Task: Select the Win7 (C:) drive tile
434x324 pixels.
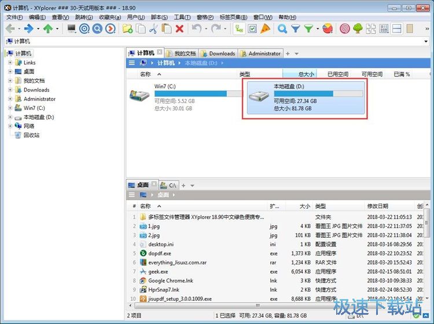Action: 185,97
